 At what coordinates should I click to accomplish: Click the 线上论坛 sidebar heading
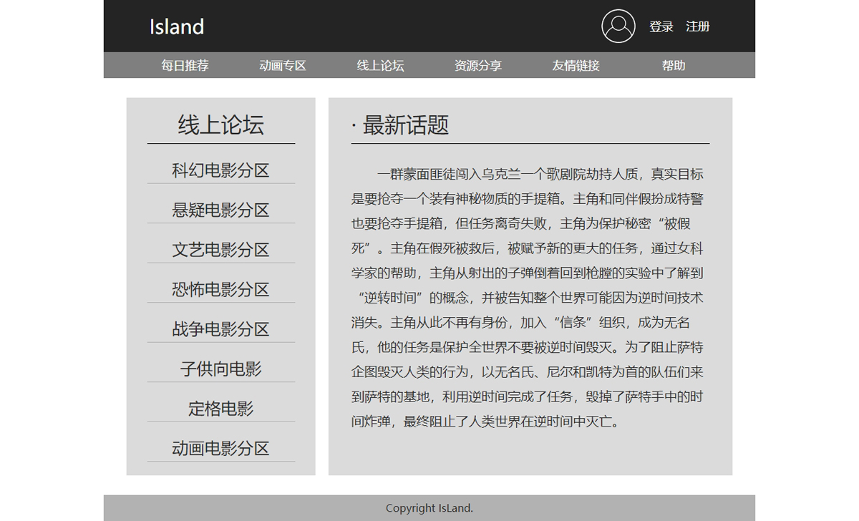click(221, 125)
